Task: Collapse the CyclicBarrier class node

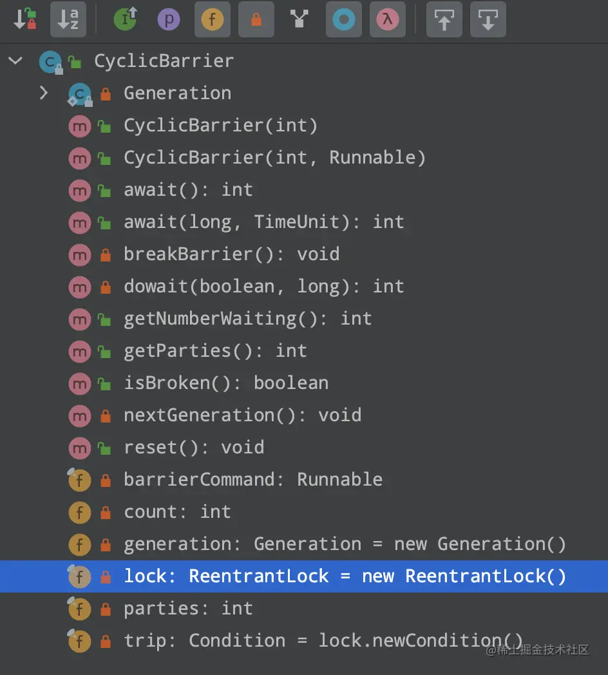Action: coord(15,61)
